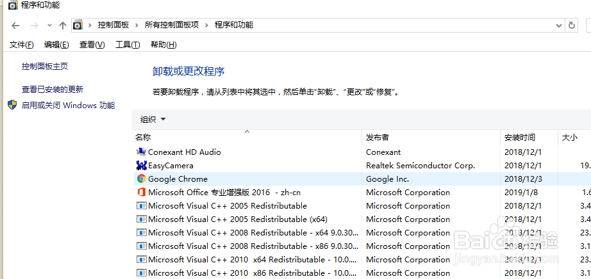Viewport: 591px width, 279px height.
Task: Click the 程序和功能 title bar icon
Action: (13, 5)
